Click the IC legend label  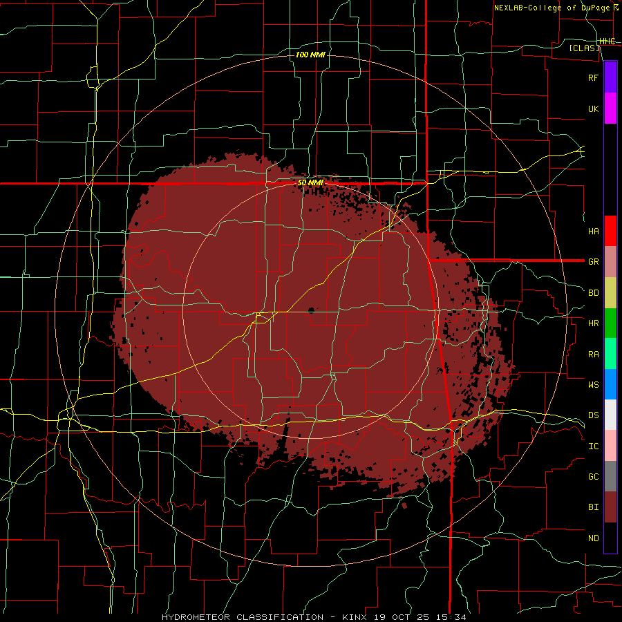593,446
